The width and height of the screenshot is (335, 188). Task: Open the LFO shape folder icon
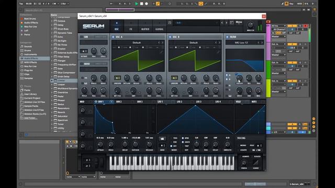coord(162,139)
